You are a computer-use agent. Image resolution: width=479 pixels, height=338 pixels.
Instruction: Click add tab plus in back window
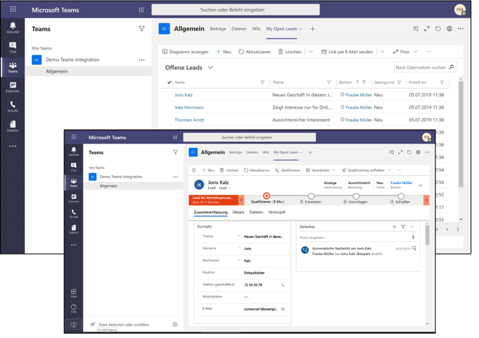click(312, 29)
